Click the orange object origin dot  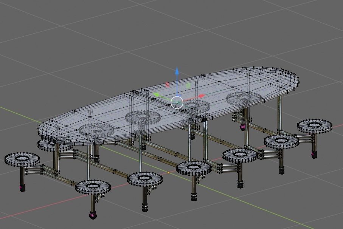(168, 173)
